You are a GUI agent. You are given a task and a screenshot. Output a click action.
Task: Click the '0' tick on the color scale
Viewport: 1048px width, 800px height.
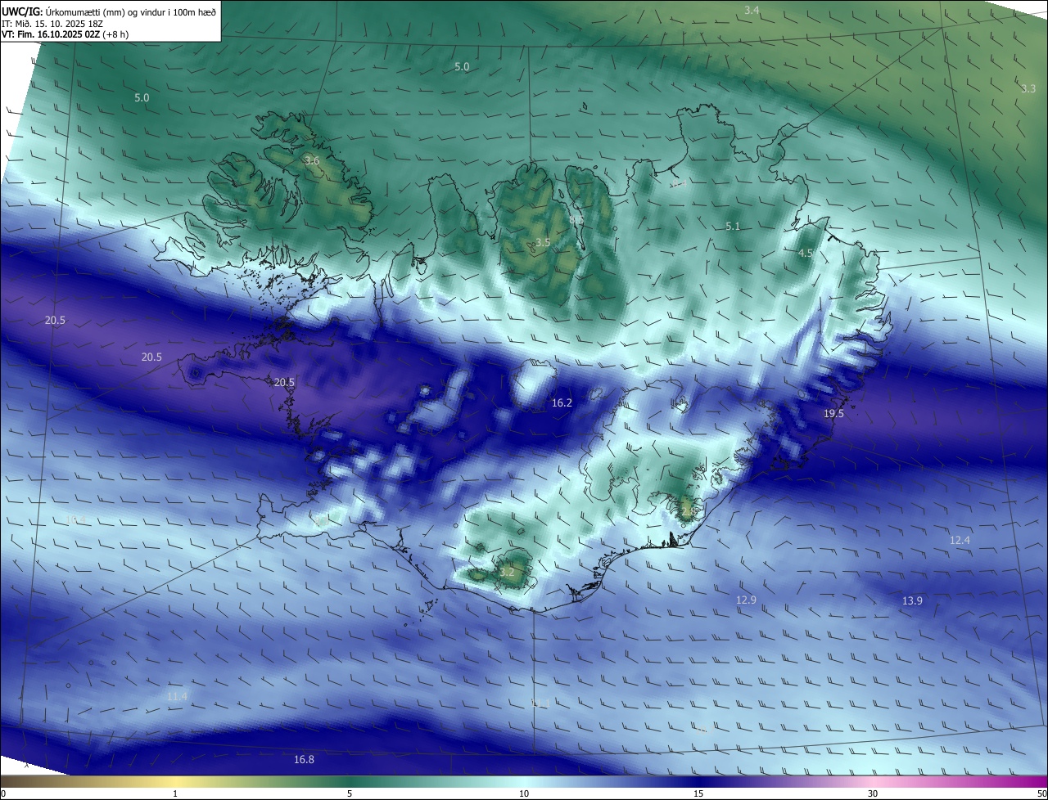tap(3, 793)
